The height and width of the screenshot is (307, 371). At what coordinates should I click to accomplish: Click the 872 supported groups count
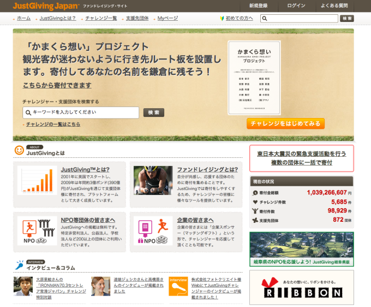pos(338,220)
